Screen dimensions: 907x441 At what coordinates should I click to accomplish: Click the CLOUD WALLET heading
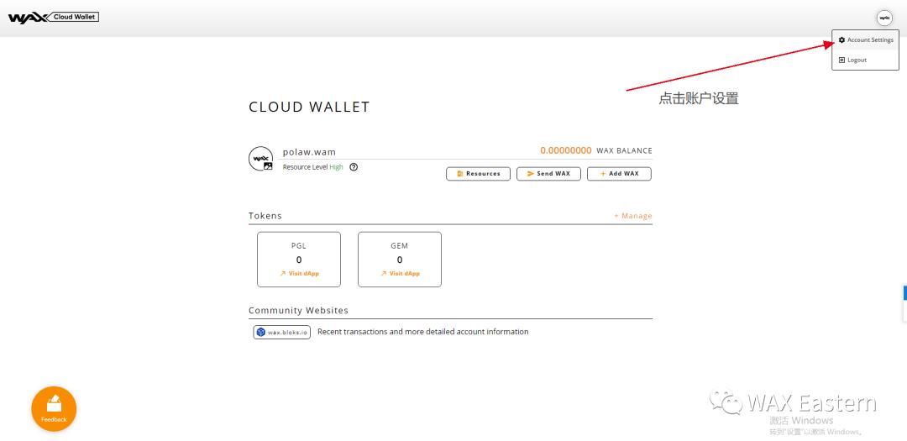(309, 107)
